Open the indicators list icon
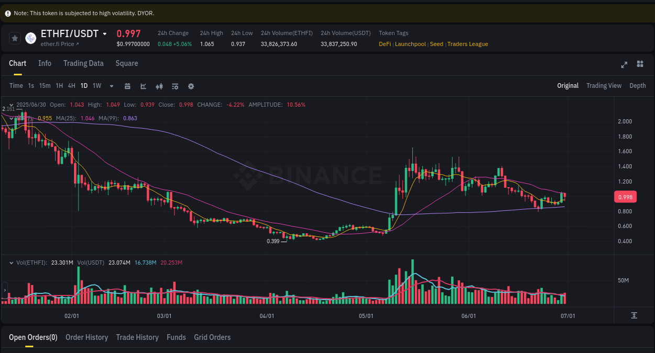 [x=175, y=86]
